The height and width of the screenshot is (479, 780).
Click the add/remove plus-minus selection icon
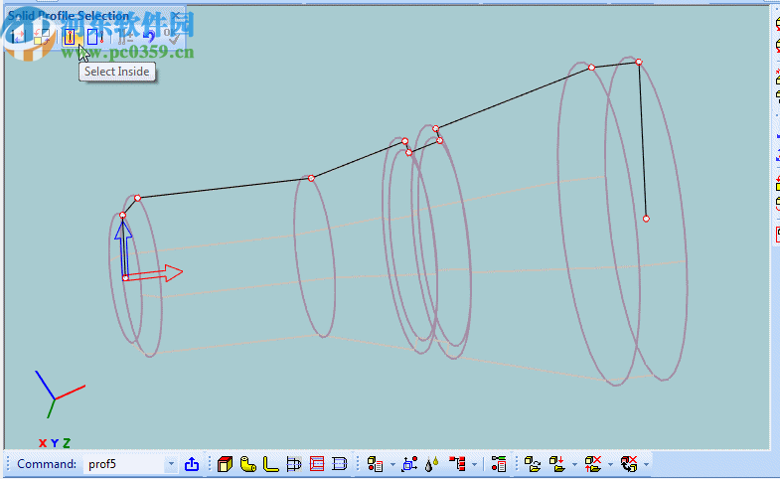click(x=125, y=37)
